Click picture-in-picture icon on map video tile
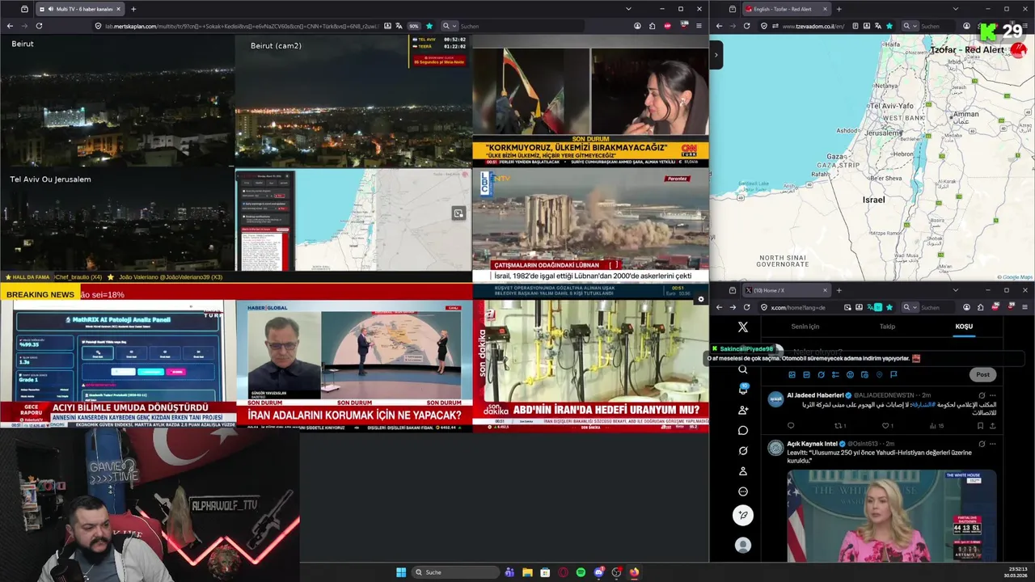Screen dimensions: 1035x582 (x=458, y=213)
